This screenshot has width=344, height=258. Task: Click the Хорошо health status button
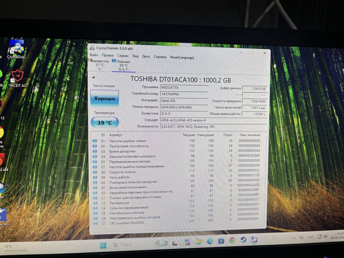pyautogui.click(x=104, y=98)
